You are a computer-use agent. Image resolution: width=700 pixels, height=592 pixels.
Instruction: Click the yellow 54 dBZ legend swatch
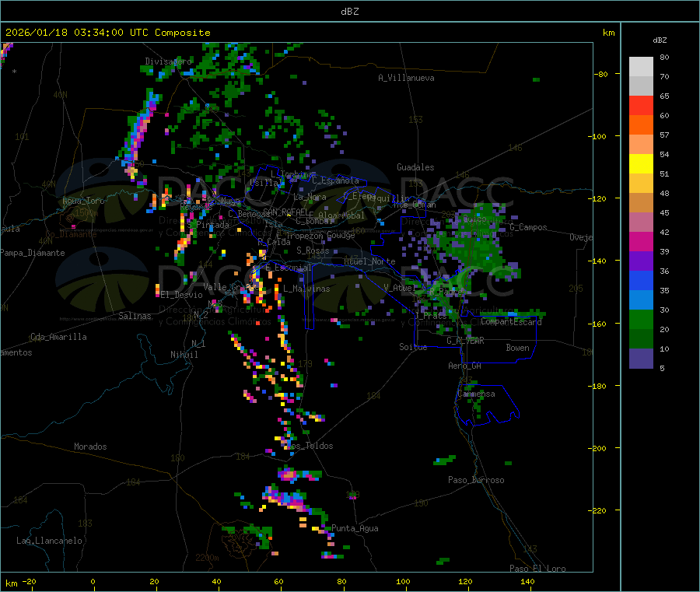pos(641,164)
